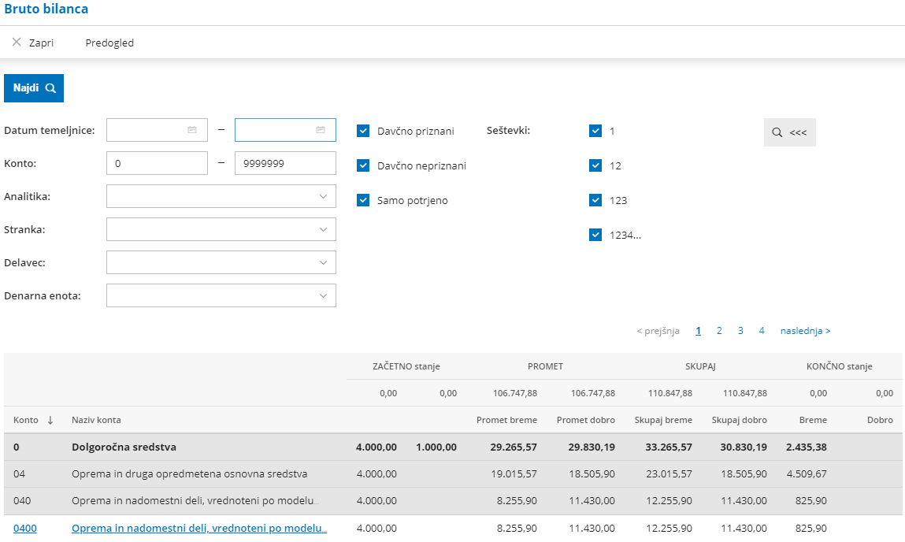
Task: Click the X icon next to Zapri
Action: (17, 43)
